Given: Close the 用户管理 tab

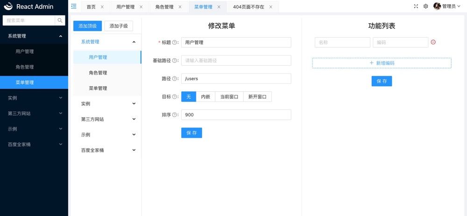Looking at the screenshot, I should [141, 7].
